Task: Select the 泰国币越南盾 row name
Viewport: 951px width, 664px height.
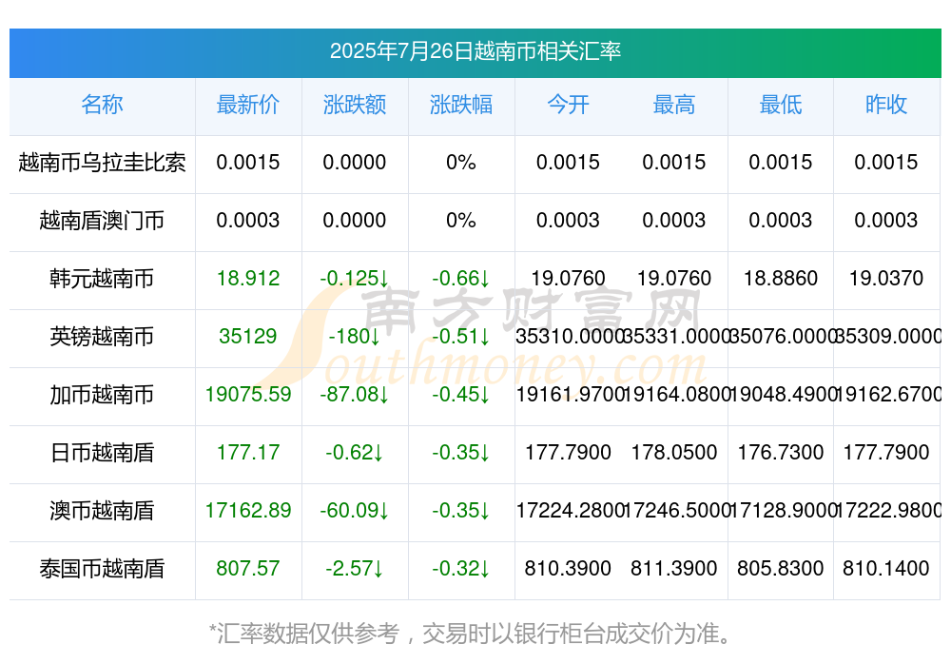Action: point(102,569)
